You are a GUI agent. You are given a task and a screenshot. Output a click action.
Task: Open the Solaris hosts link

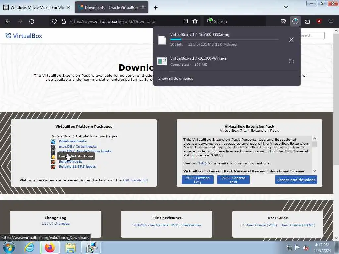point(71,161)
